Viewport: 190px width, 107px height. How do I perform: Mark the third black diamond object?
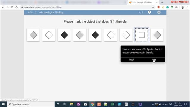(x=64, y=35)
